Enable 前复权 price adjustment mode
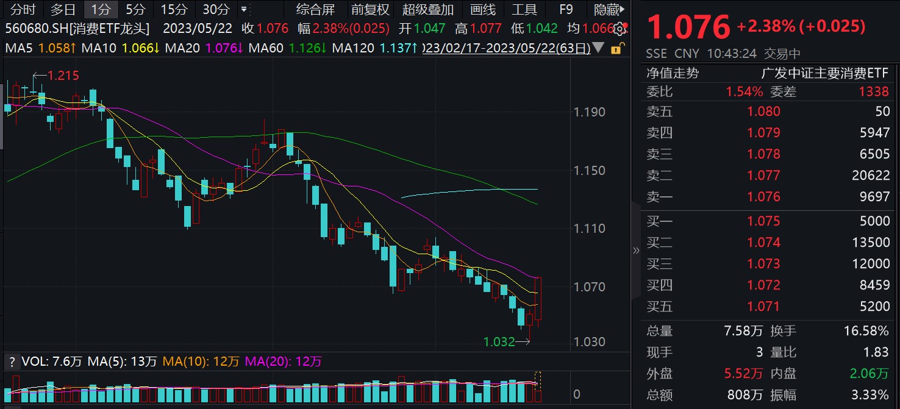This screenshot has height=409, width=900. click(x=369, y=9)
